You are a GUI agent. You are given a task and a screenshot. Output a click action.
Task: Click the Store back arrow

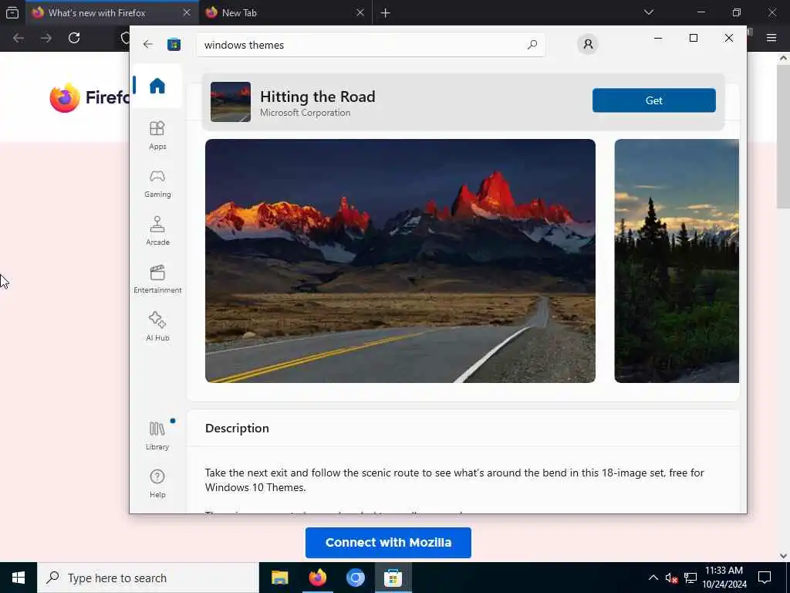point(147,44)
